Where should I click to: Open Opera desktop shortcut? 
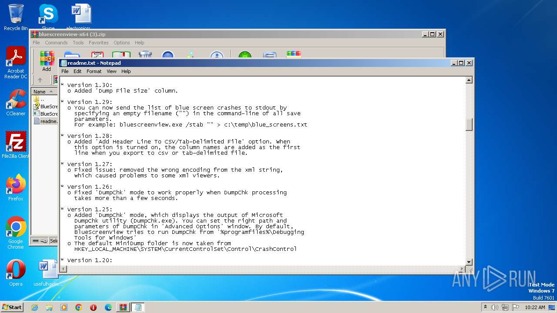click(x=16, y=273)
